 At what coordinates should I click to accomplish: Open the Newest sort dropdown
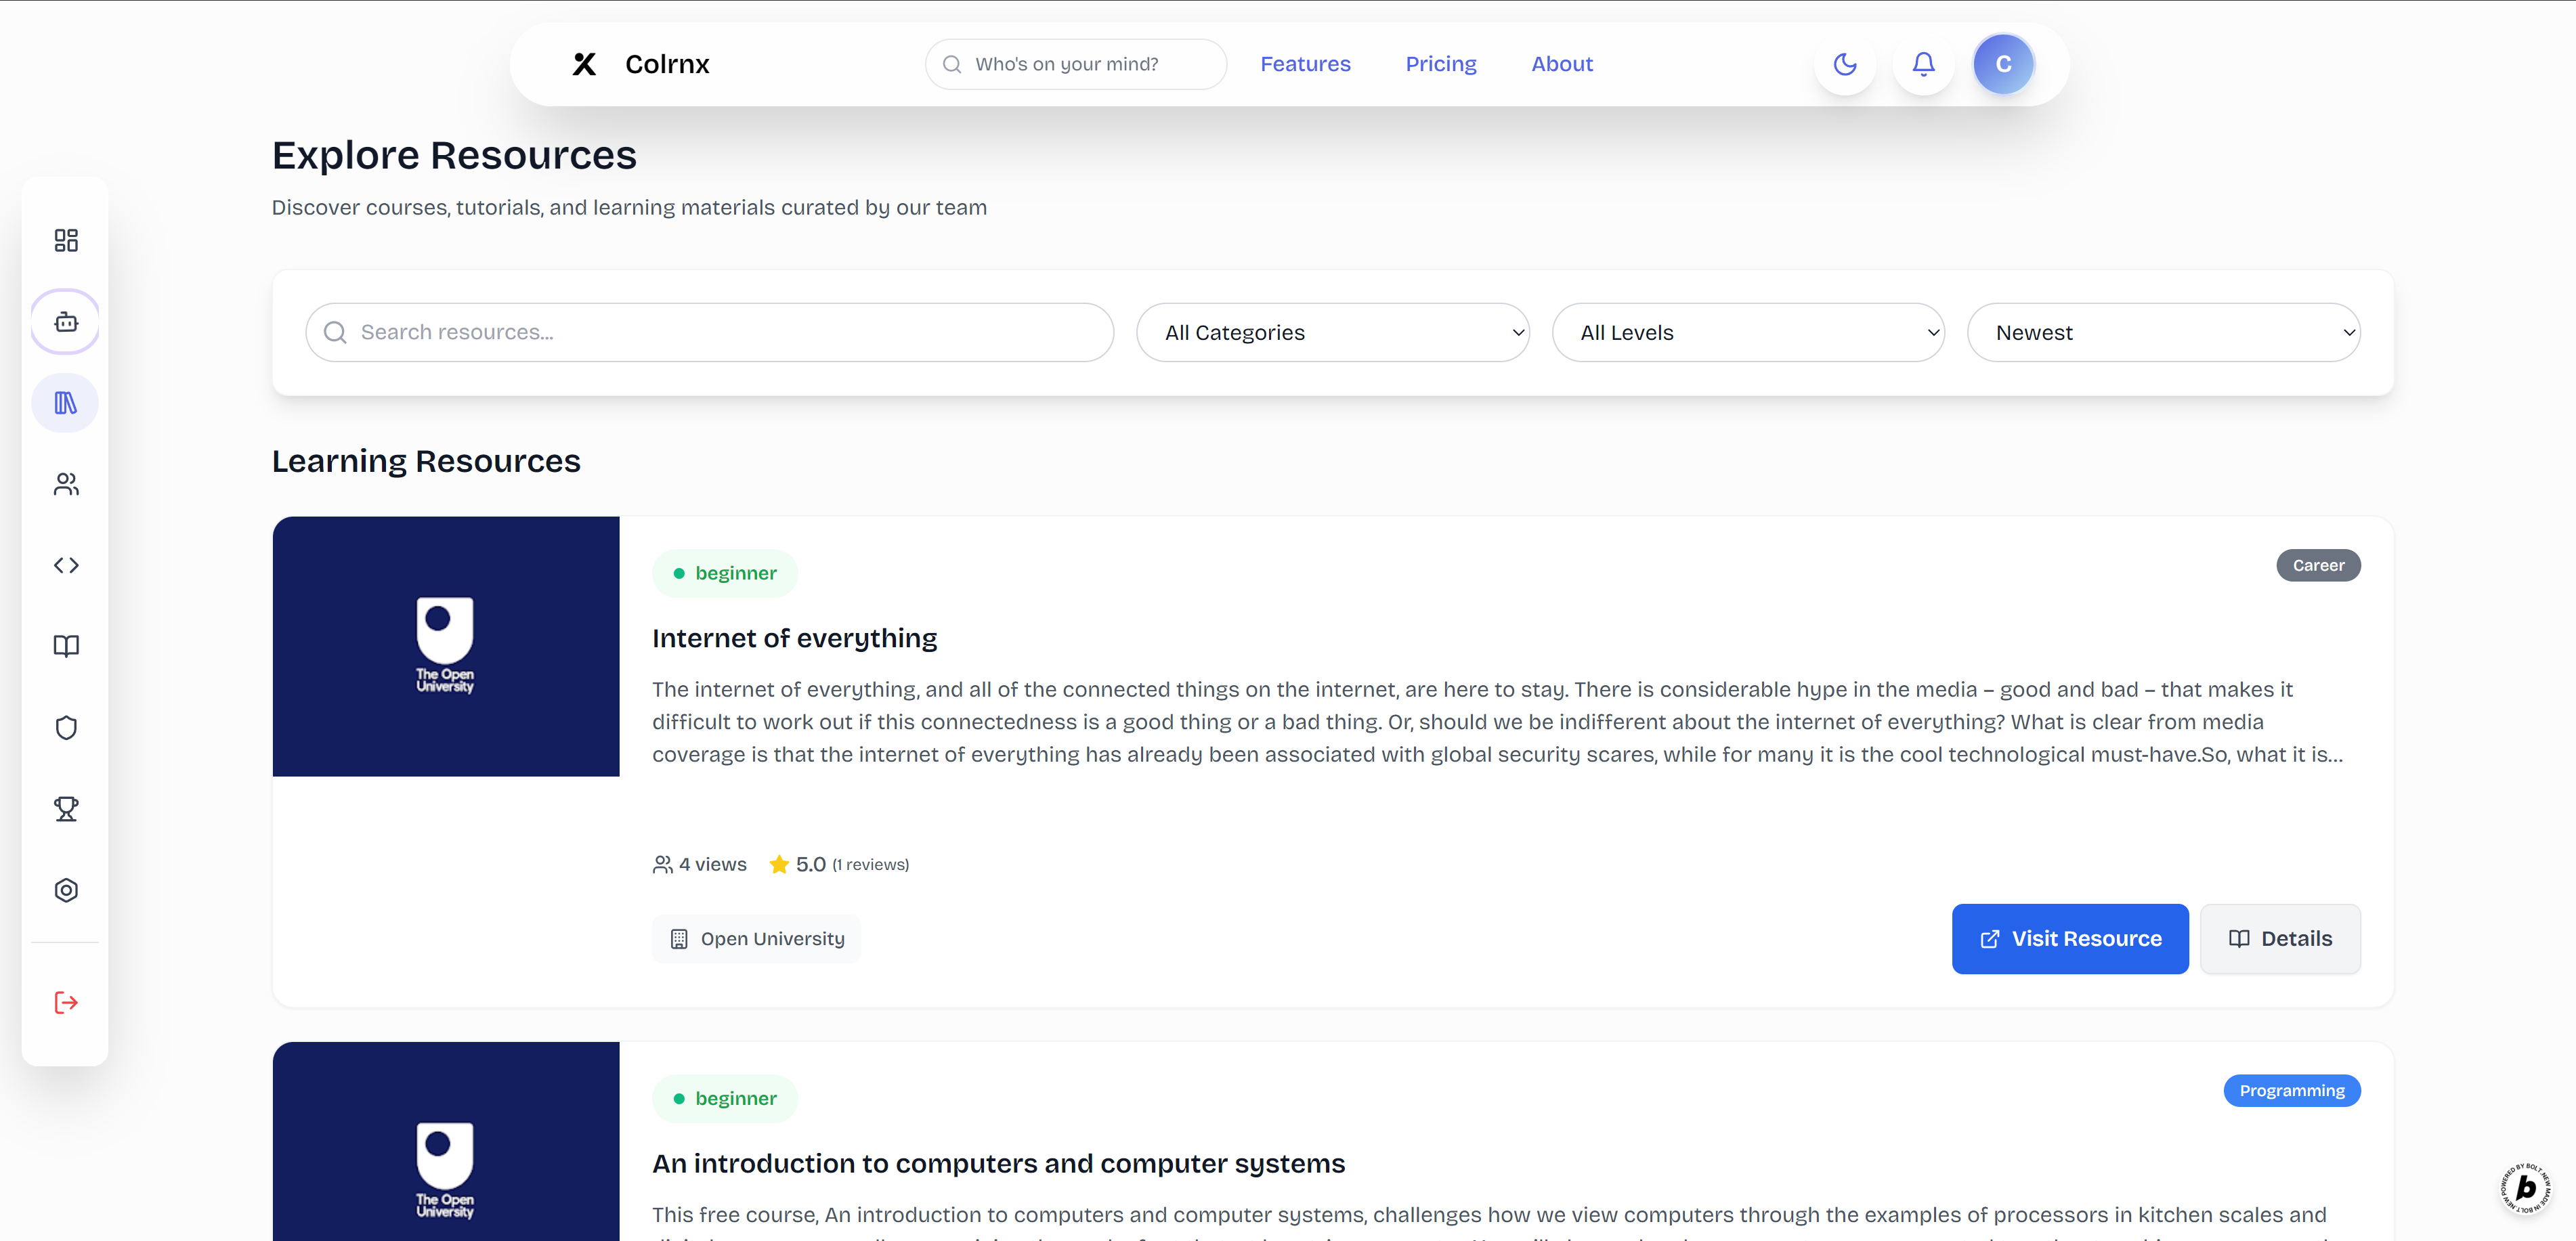[x=2163, y=332]
